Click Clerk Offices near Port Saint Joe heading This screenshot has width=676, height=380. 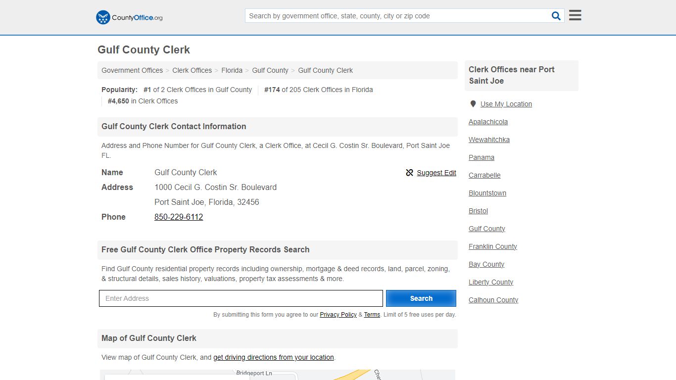512,75
